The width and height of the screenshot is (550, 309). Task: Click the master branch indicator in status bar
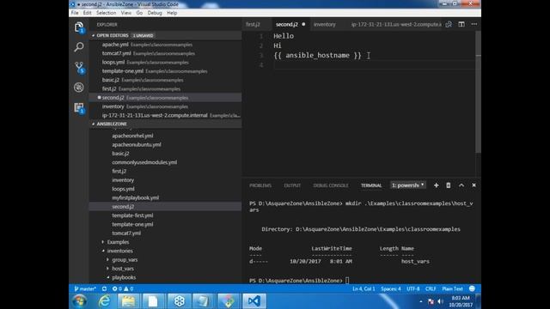(x=85, y=288)
